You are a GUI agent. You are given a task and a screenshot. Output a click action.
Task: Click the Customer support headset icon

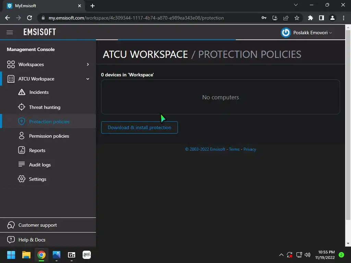(11, 225)
